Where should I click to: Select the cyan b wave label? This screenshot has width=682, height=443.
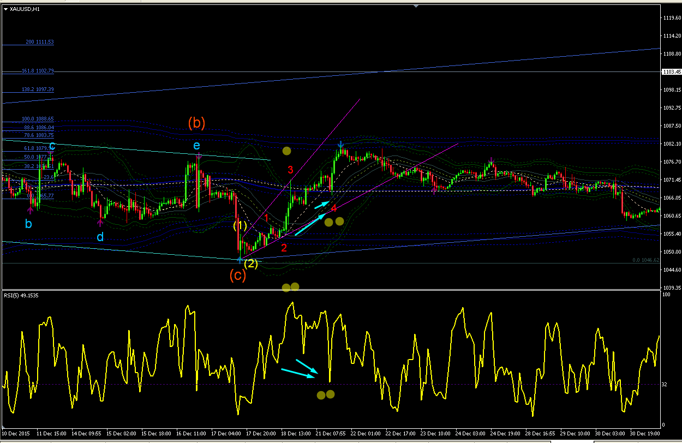pyautogui.click(x=28, y=224)
